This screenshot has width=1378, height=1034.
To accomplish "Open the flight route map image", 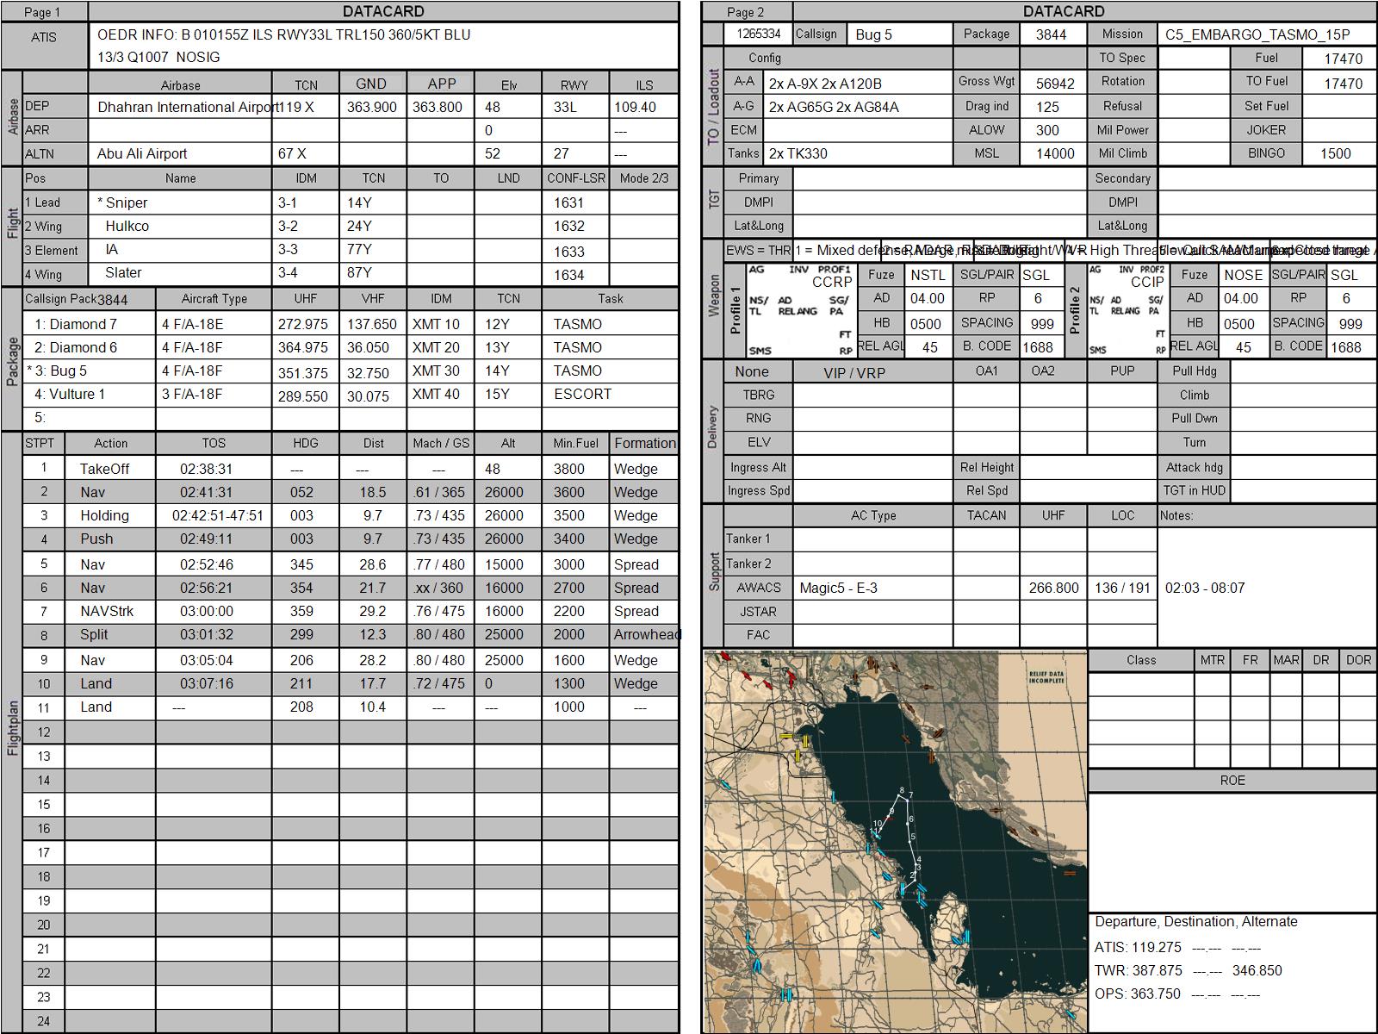I will click(x=896, y=841).
